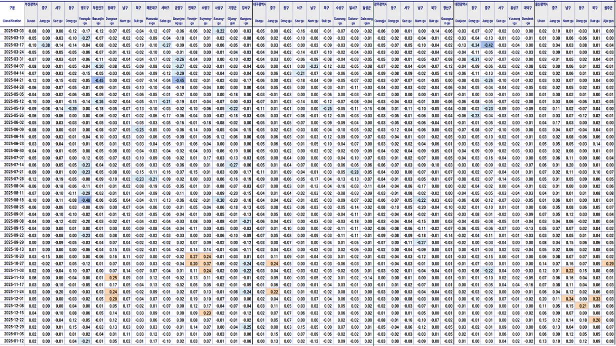This screenshot has width=616, height=346.
Task: Click the -0.25 cell in the 2025-12-29 row
Action: click(245, 327)
